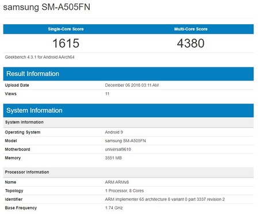Click the 'ARM ARMv8' processor name value
The width and height of the screenshot is (259, 214).
pyautogui.click(x=117, y=182)
